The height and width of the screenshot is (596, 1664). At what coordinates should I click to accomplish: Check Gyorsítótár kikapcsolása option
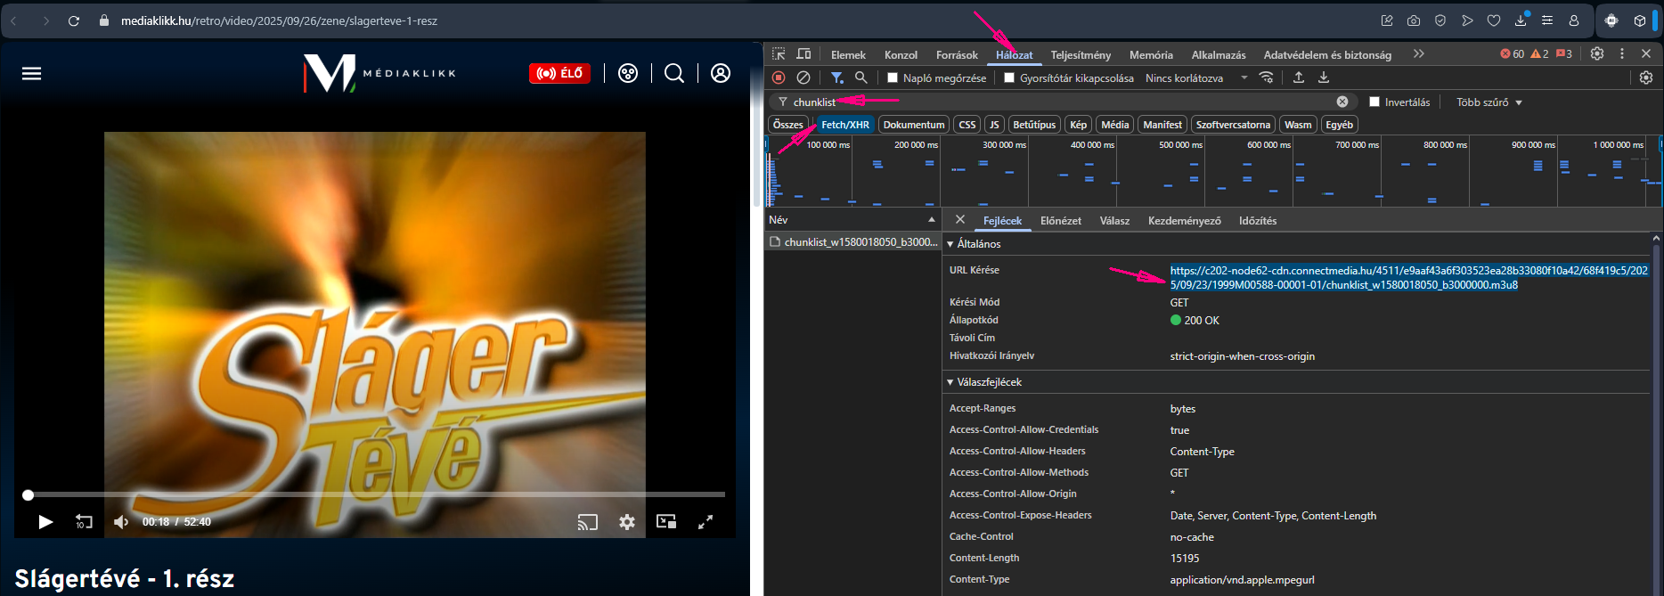(1009, 78)
